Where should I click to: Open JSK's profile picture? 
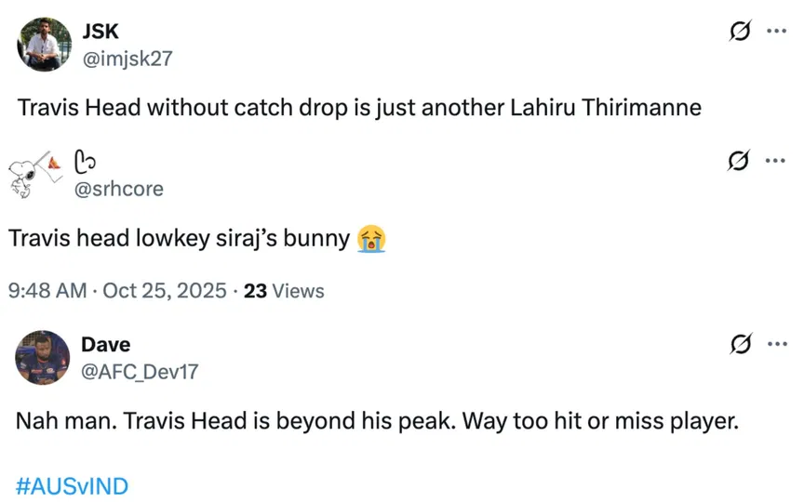pyautogui.click(x=44, y=44)
